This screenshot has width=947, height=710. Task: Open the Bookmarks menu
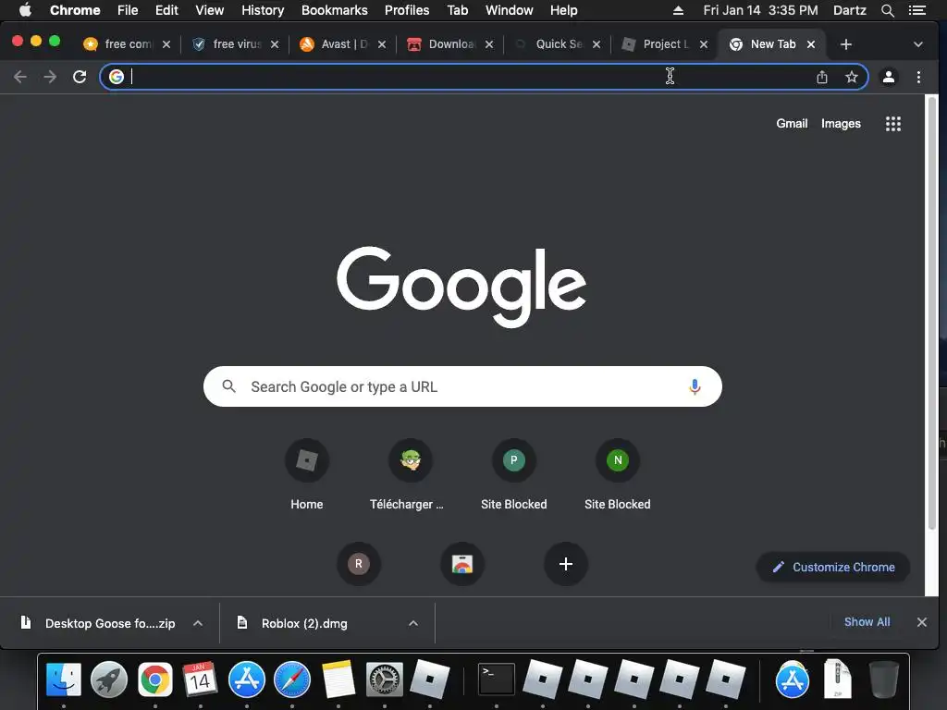335,10
